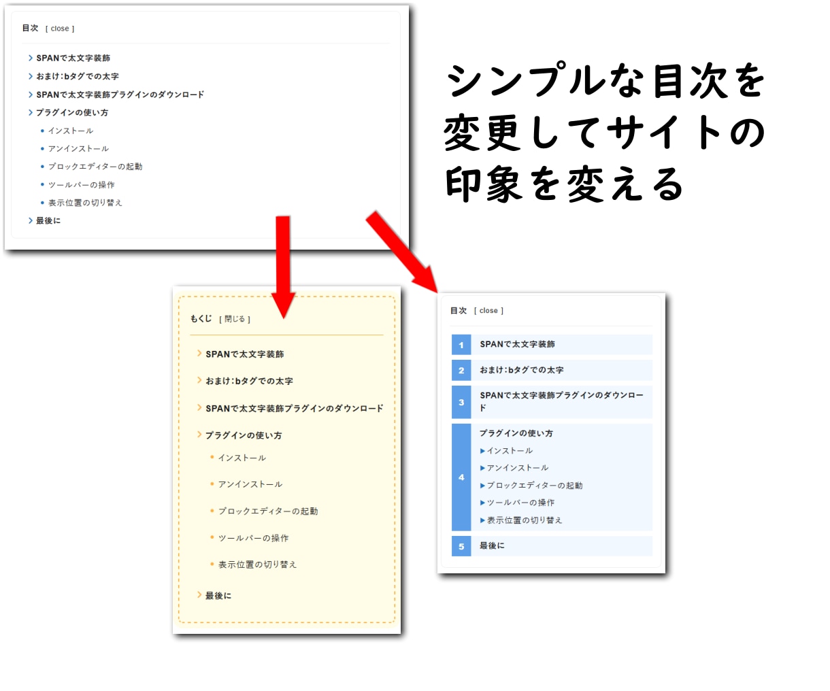Open おまけ:bタグでの太字 in yellow もくじ panel
The width and height of the screenshot is (830, 691).
click(x=250, y=381)
